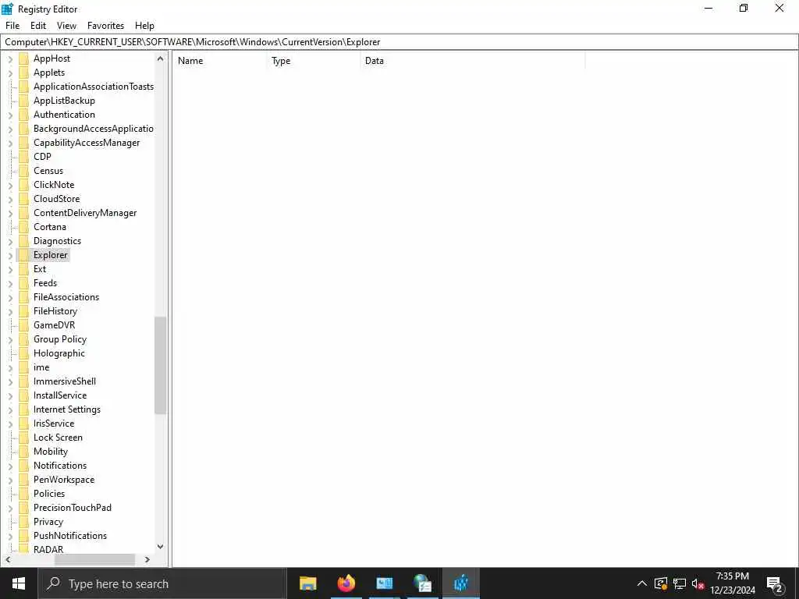Select the Applets folder icon
The height and width of the screenshot is (599, 799).
tap(23, 73)
